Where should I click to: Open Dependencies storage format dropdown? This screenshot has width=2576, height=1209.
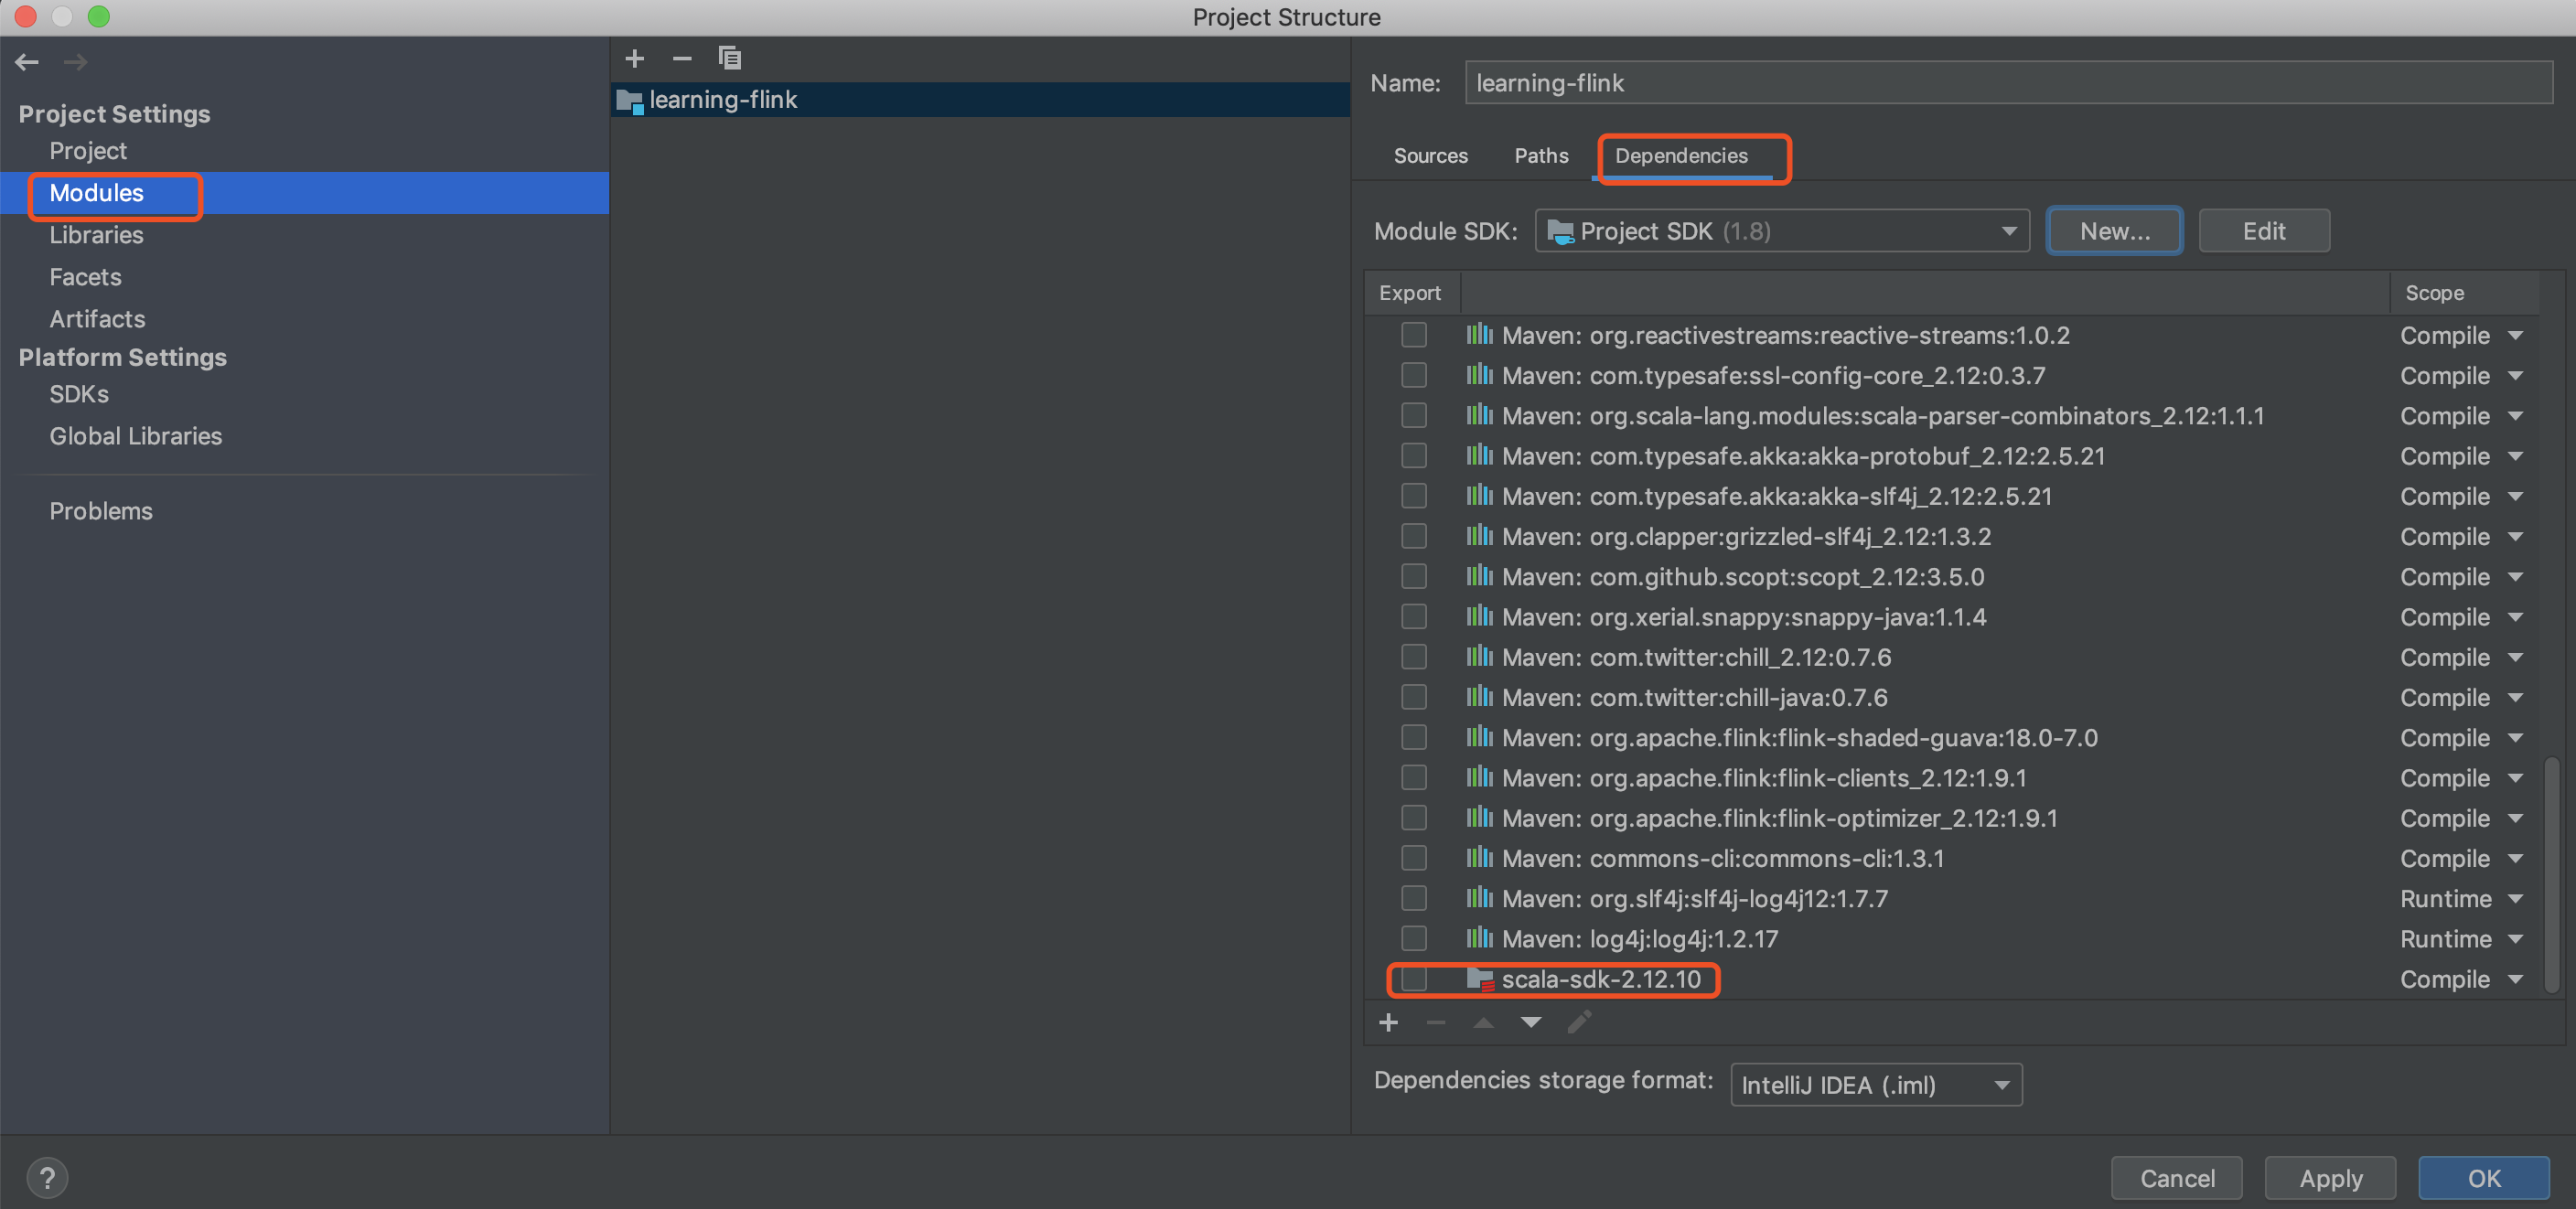(x=1875, y=1085)
